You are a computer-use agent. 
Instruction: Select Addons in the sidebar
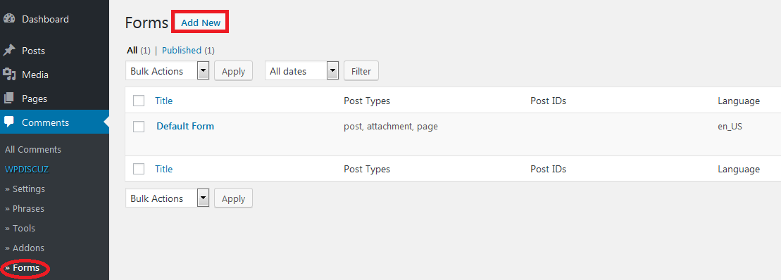pyautogui.click(x=25, y=248)
